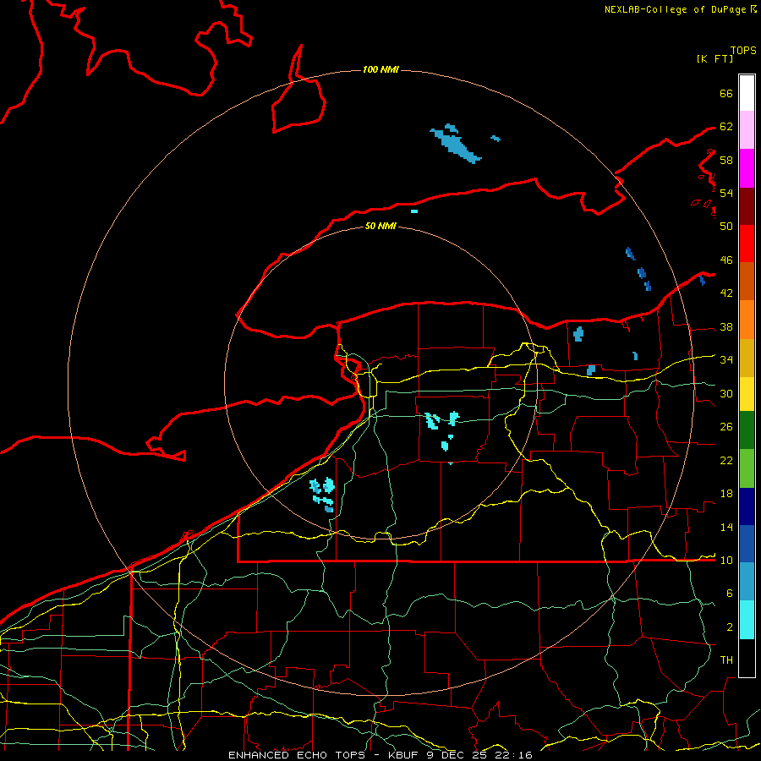Screen dimensions: 761x761
Task: Click the navy 14-18 kft legend swatch
Action: tap(747, 506)
